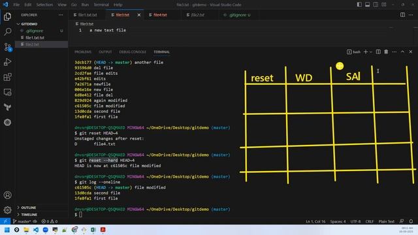
Task: Select file2.txt in Explorer tree
Action: (41, 44)
